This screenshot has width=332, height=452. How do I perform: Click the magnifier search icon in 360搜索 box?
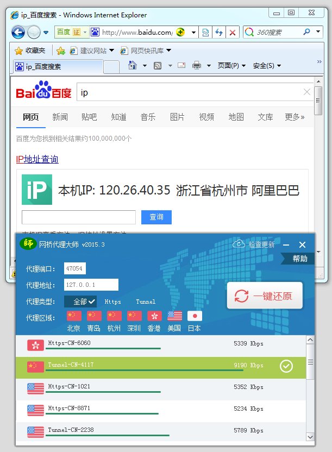[x=306, y=32]
